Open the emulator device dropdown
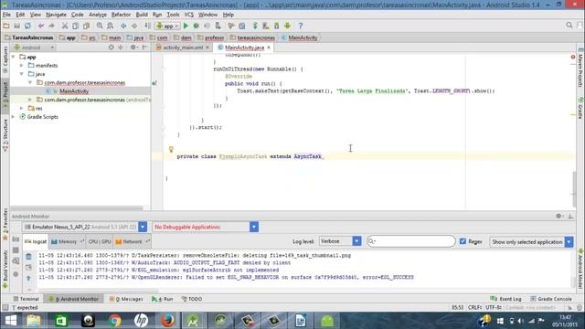This screenshot has width=585, height=329. pyautogui.click(x=143, y=227)
